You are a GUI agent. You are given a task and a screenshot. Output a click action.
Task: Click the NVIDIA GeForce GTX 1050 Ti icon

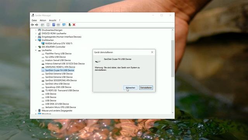coord(43,43)
